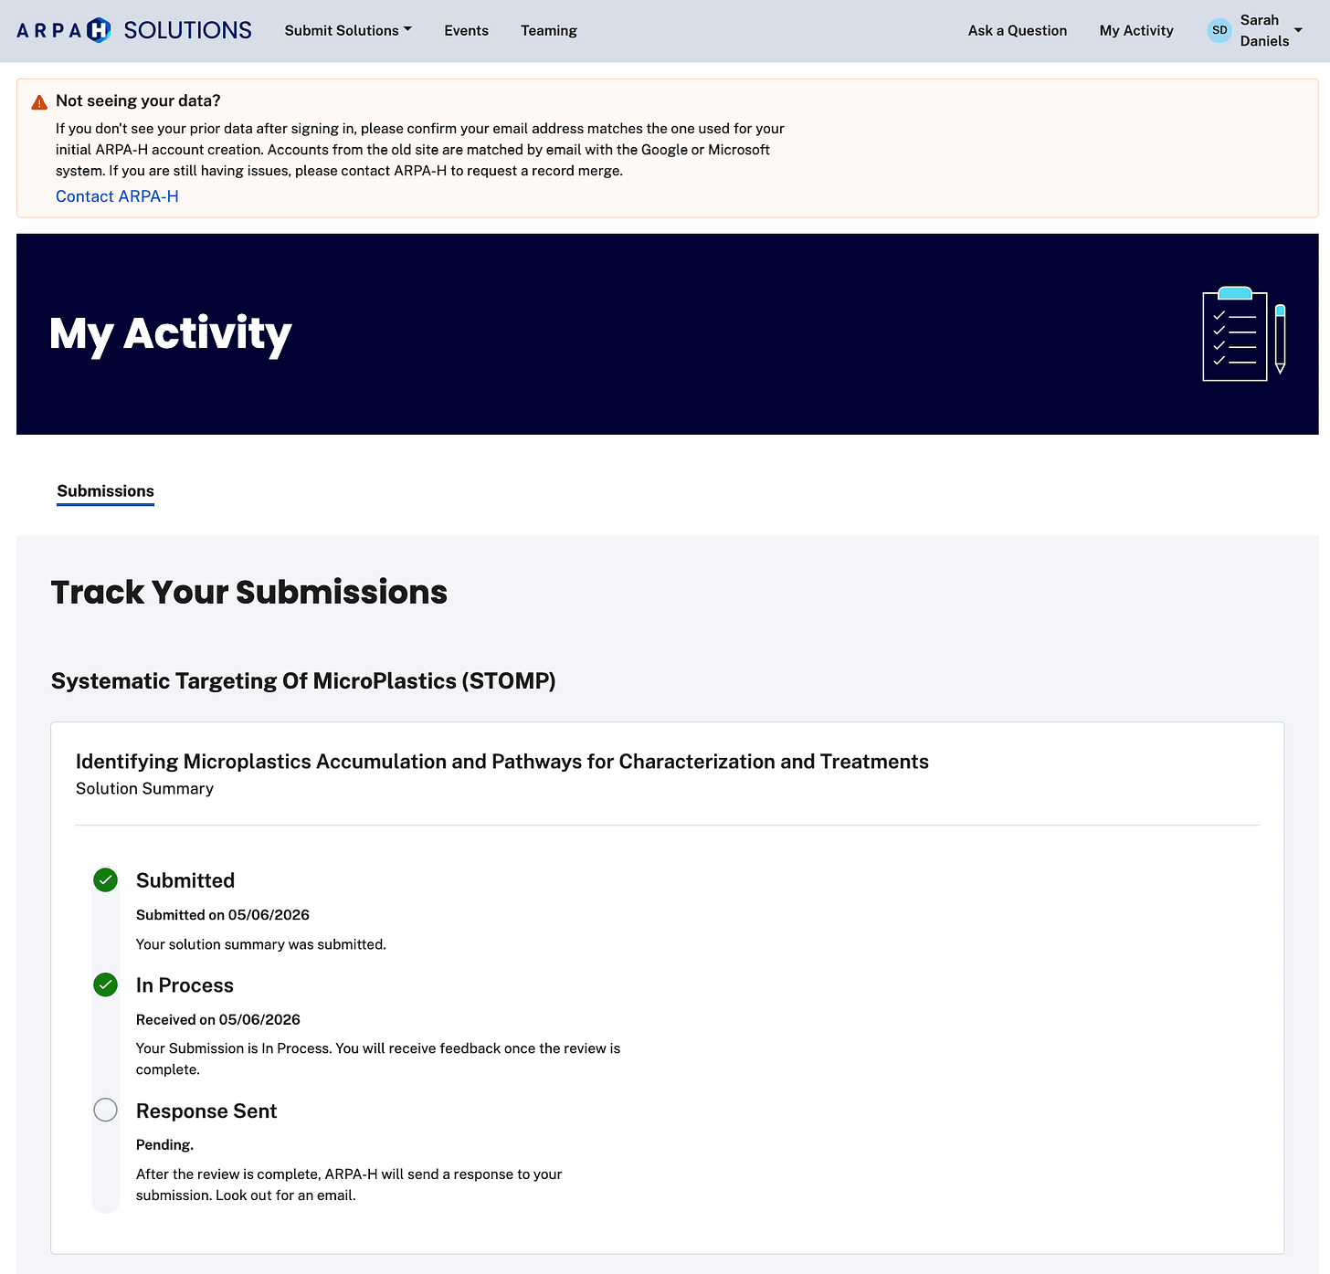Open the Submit Solutions dropdown menu
Screen dimensions: 1330x1274
pyautogui.click(x=348, y=30)
